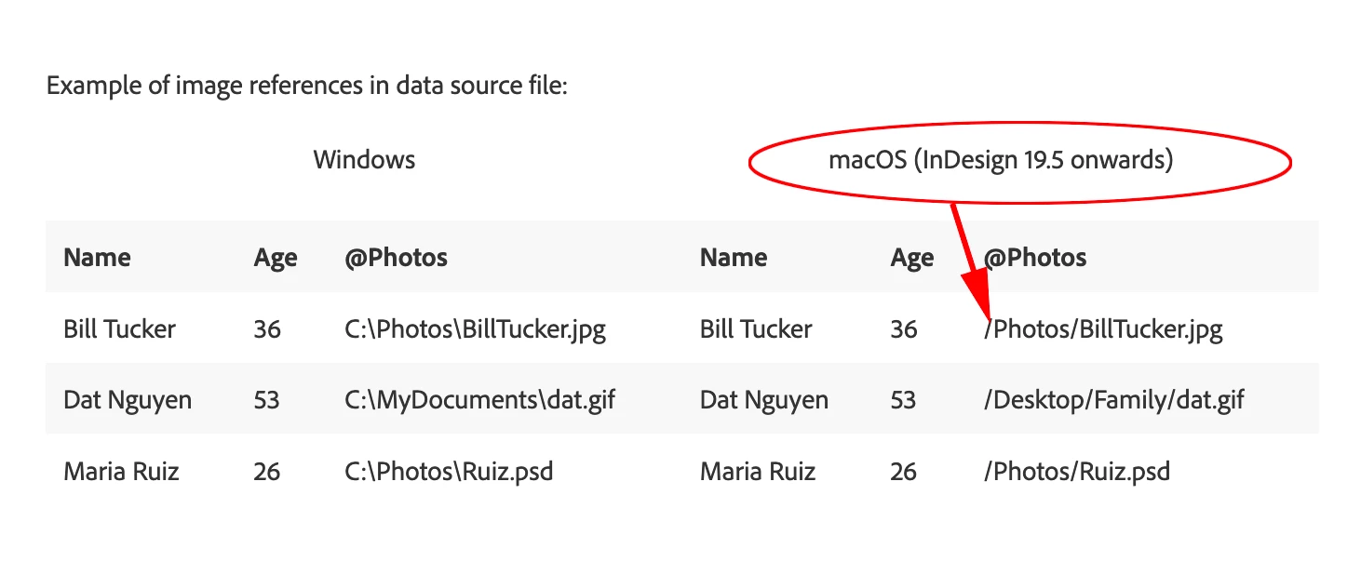Click age 53 in the Windows table
This screenshot has width=1361, height=562.
click(x=266, y=400)
